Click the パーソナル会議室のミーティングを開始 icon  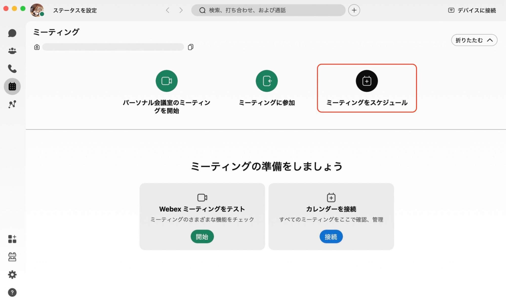click(166, 81)
